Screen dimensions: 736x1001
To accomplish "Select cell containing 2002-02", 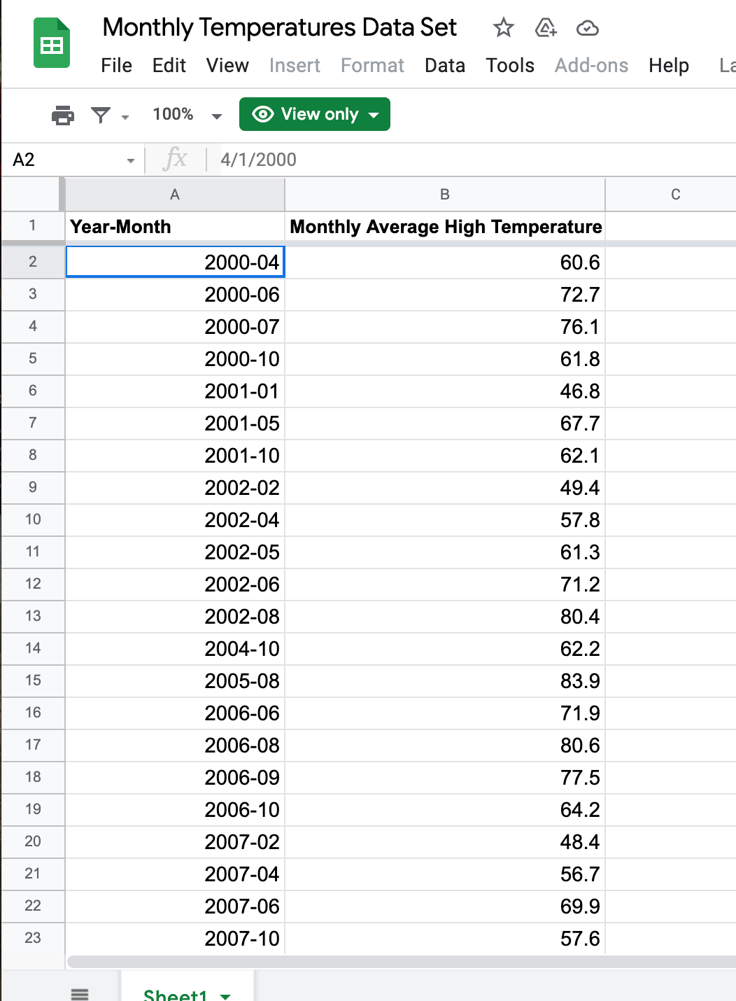I will (175, 488).
